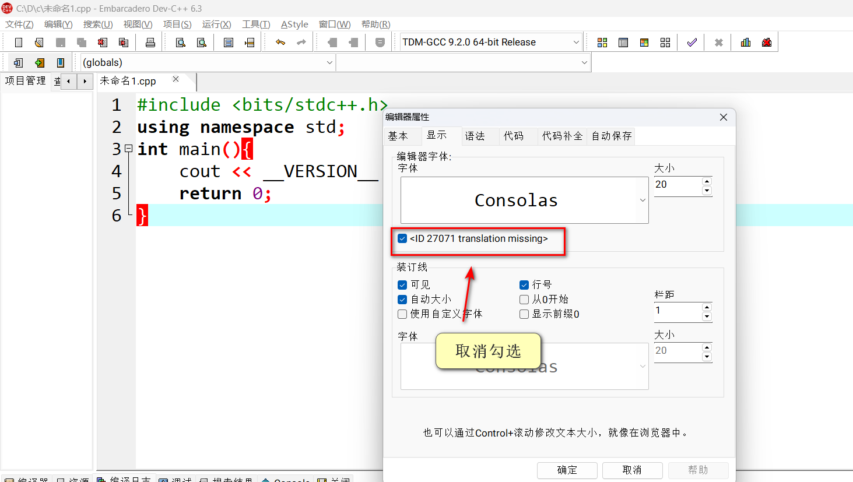Decrease editor font size 20 stepper
Screen dimensions: 853x482
click(x=707, y=191)
